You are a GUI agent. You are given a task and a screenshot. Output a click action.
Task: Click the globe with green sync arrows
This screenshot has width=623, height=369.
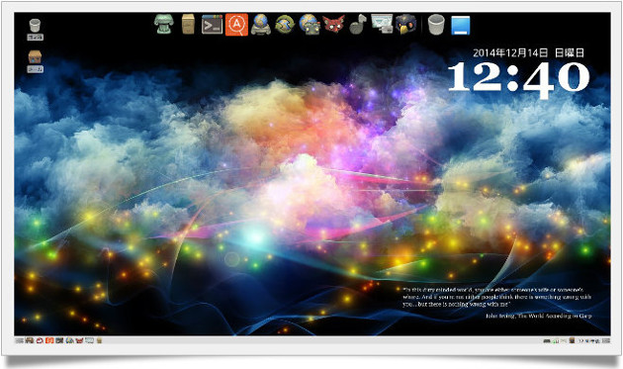pyautogui.click(x=285, y=25)
